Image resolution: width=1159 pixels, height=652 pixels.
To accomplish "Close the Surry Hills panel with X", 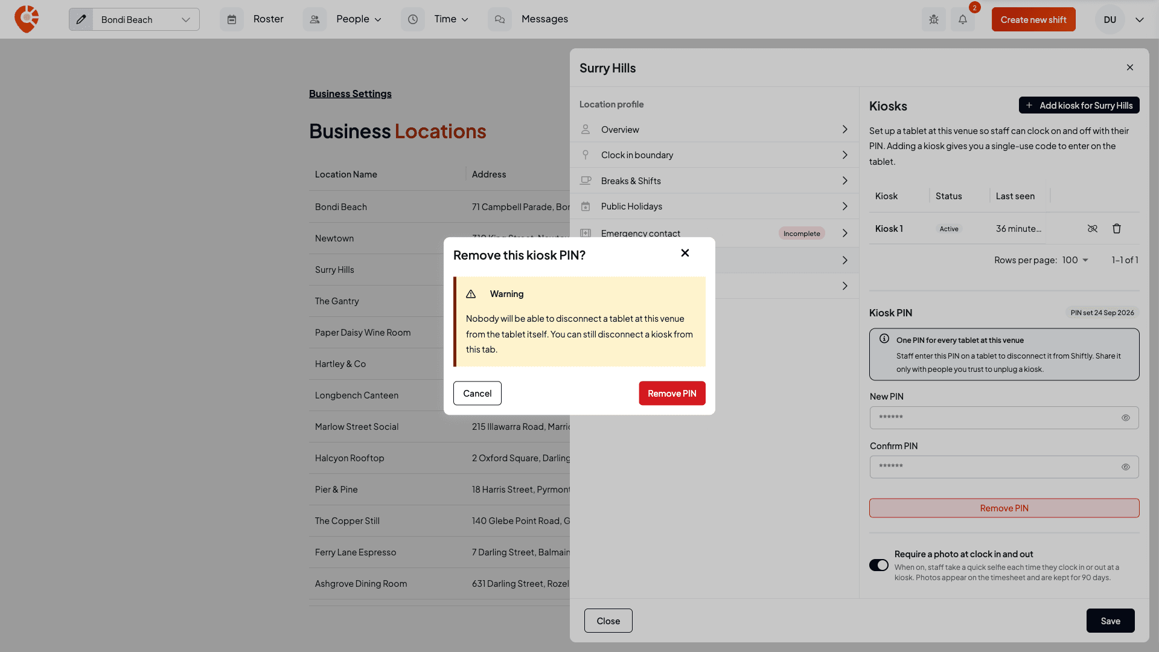I will pos(1130,68).
